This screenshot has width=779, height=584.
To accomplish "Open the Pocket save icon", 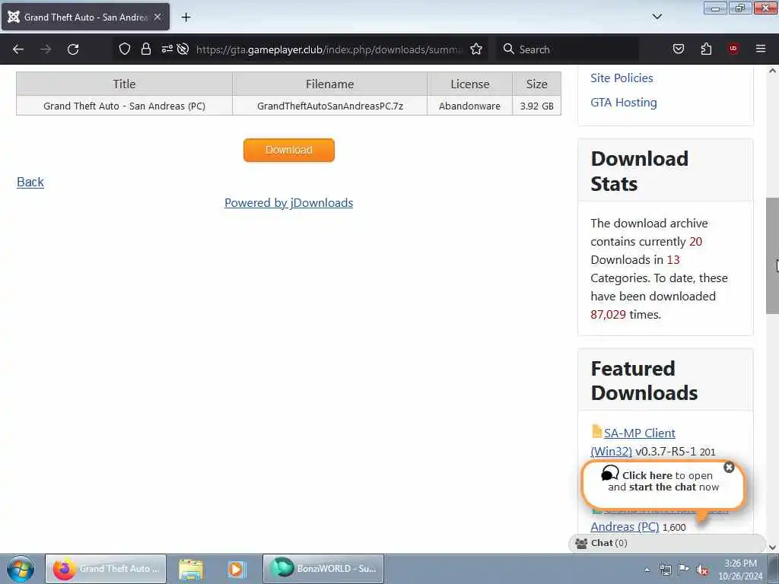I will 679,49.
